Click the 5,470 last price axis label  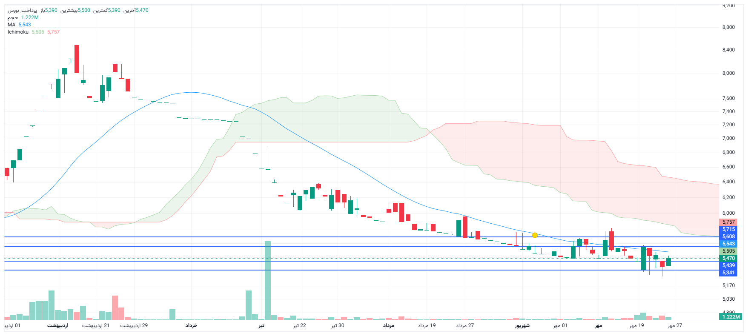pyautogui.click(x=728, y=258)
